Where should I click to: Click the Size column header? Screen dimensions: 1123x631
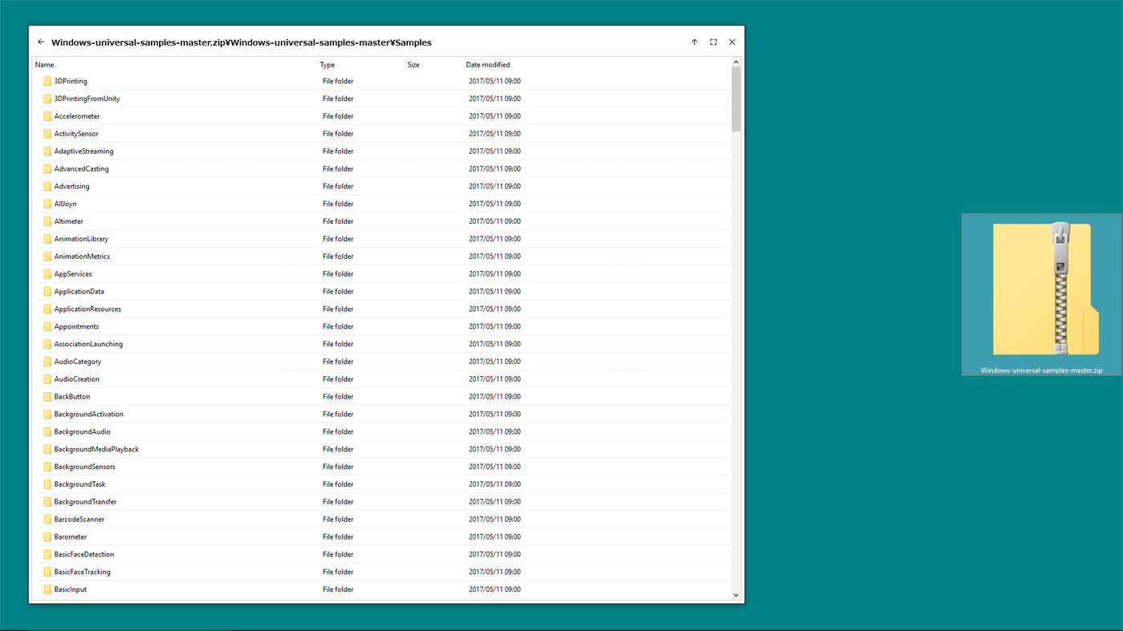[413, 65]
